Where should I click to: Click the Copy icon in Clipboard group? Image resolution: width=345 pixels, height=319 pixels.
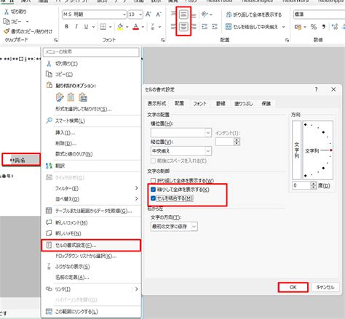click(x=7, y=22)
